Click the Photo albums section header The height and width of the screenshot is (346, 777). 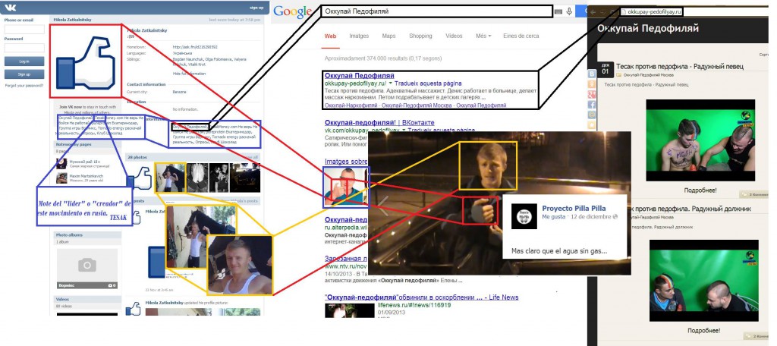point(87,235)
